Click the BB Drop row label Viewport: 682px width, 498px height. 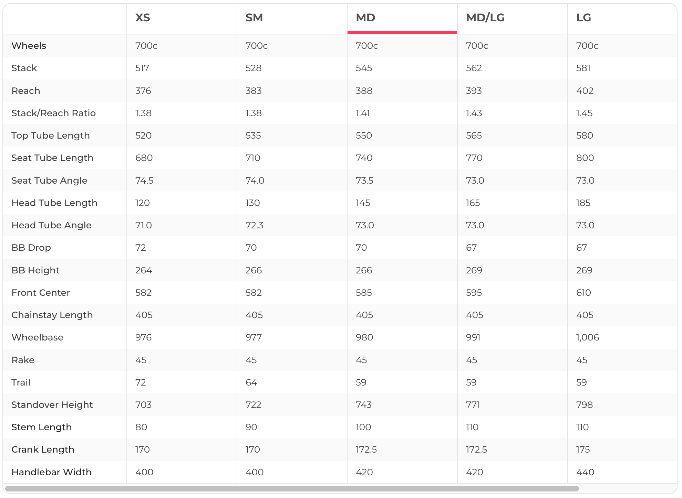tap(31, 248)
